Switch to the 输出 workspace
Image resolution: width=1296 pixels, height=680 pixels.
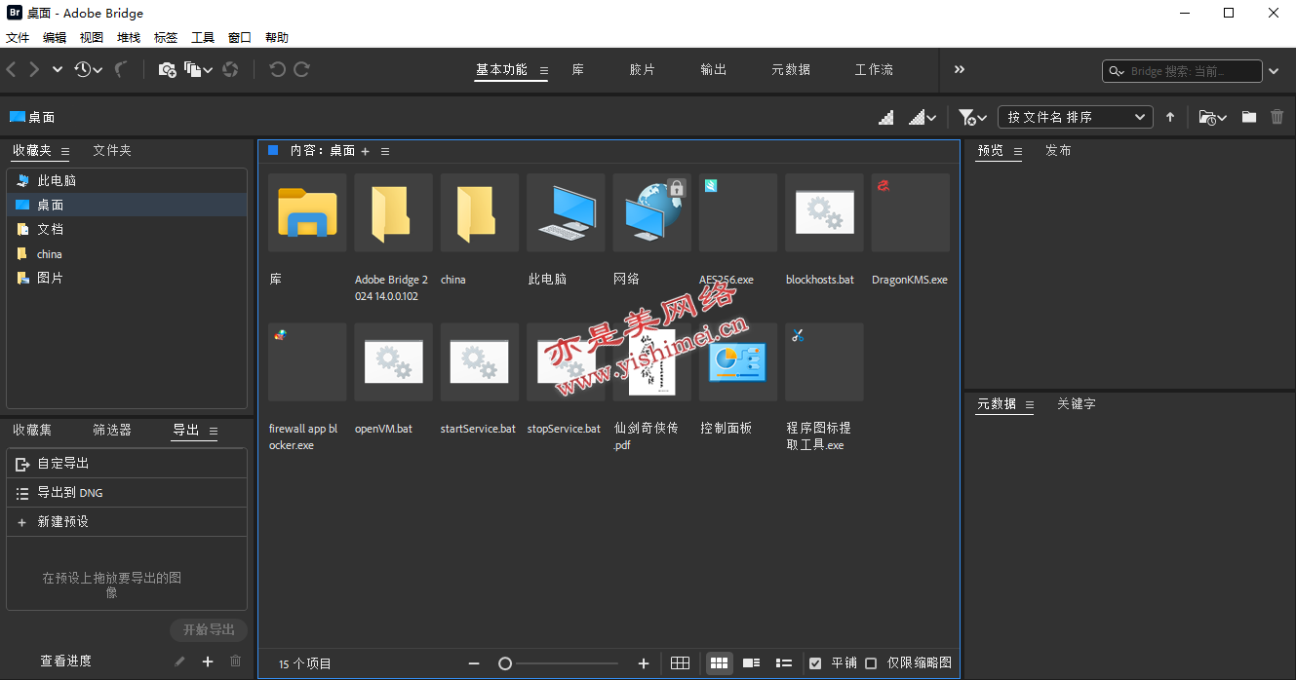click(714, 70)
